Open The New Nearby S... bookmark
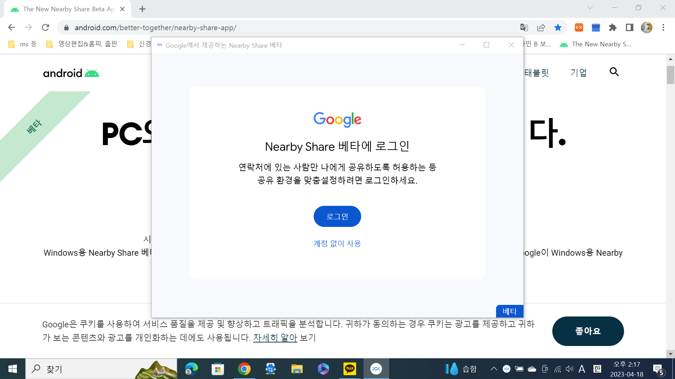 tap(596, 44)
